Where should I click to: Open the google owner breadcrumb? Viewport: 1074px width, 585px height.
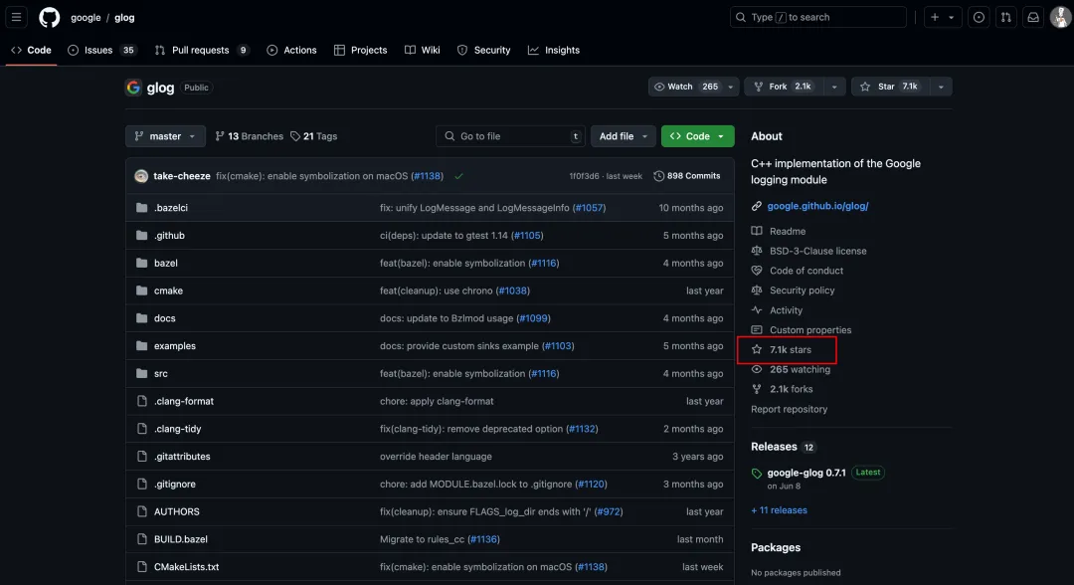tap(86, 17)
